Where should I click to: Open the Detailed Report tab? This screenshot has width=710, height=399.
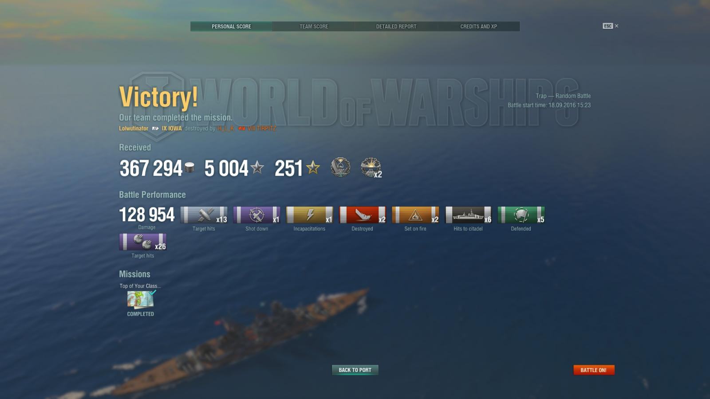pyautogui.click(x=396, y=27)
